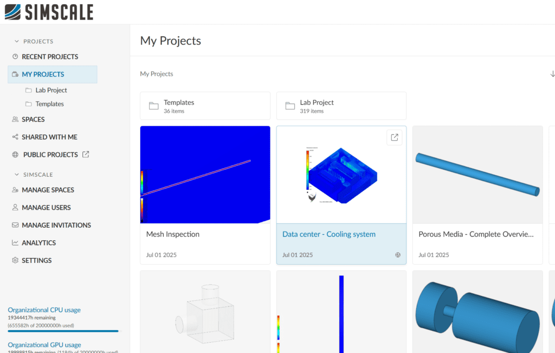555x353 pixels.
Task: Click the Organizational GPU usage link
Action: [x=44, y=344]
